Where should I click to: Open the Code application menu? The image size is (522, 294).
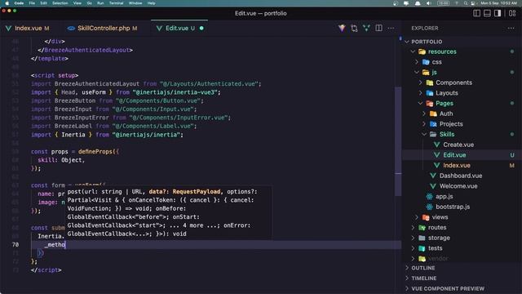pos(19,3)
